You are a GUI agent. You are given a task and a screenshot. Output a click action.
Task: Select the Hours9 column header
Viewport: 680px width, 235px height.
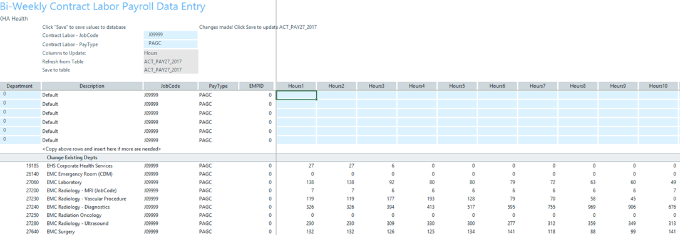click(618, 86)
